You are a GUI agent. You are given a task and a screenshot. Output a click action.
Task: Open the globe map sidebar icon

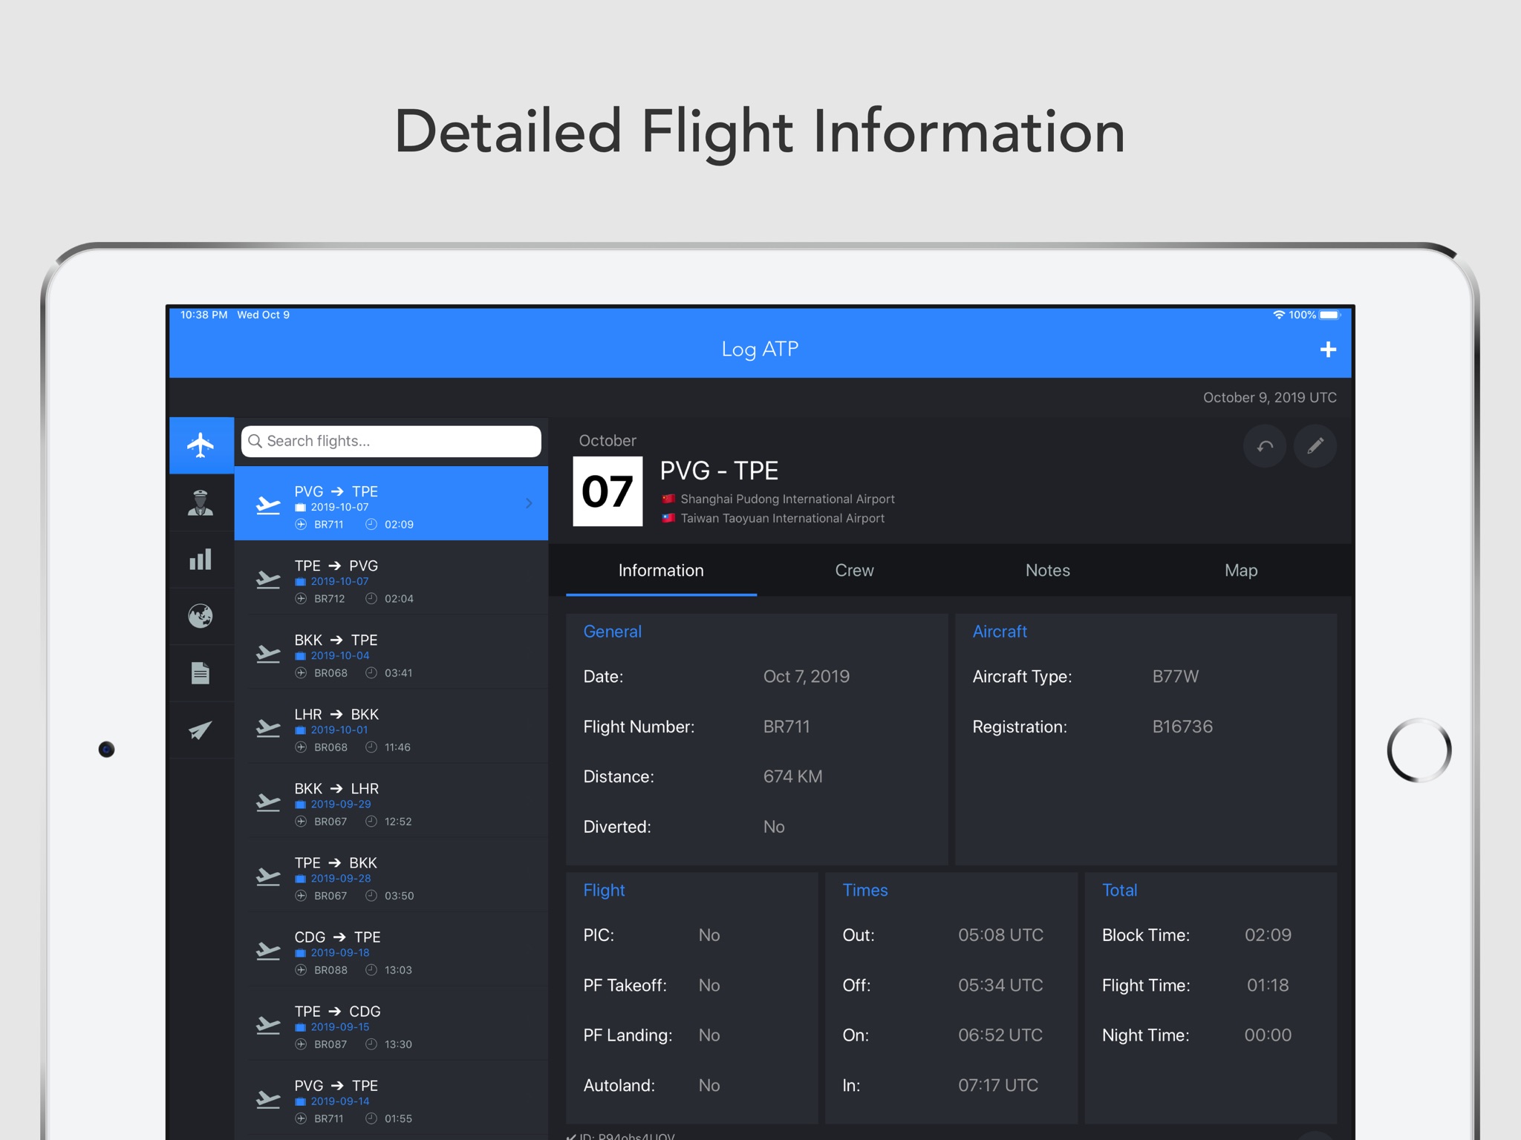(x=201, y=616)
